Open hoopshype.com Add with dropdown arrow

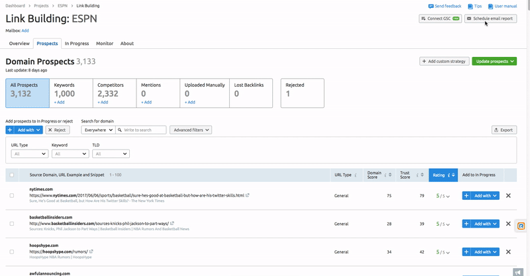tap(495, 252)
